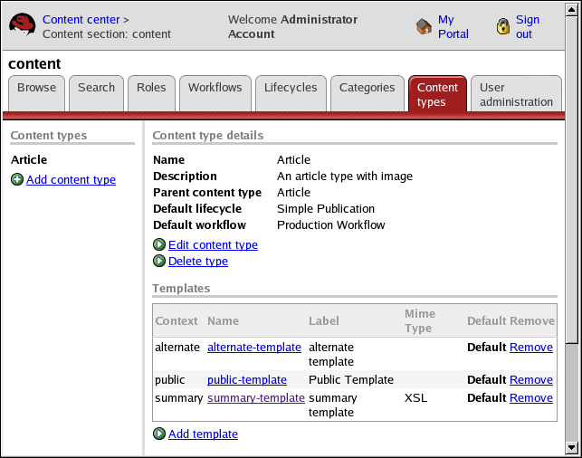The image size is (582, 458).
Task: Open the Browse tab
Action: [x=37, y=93]
